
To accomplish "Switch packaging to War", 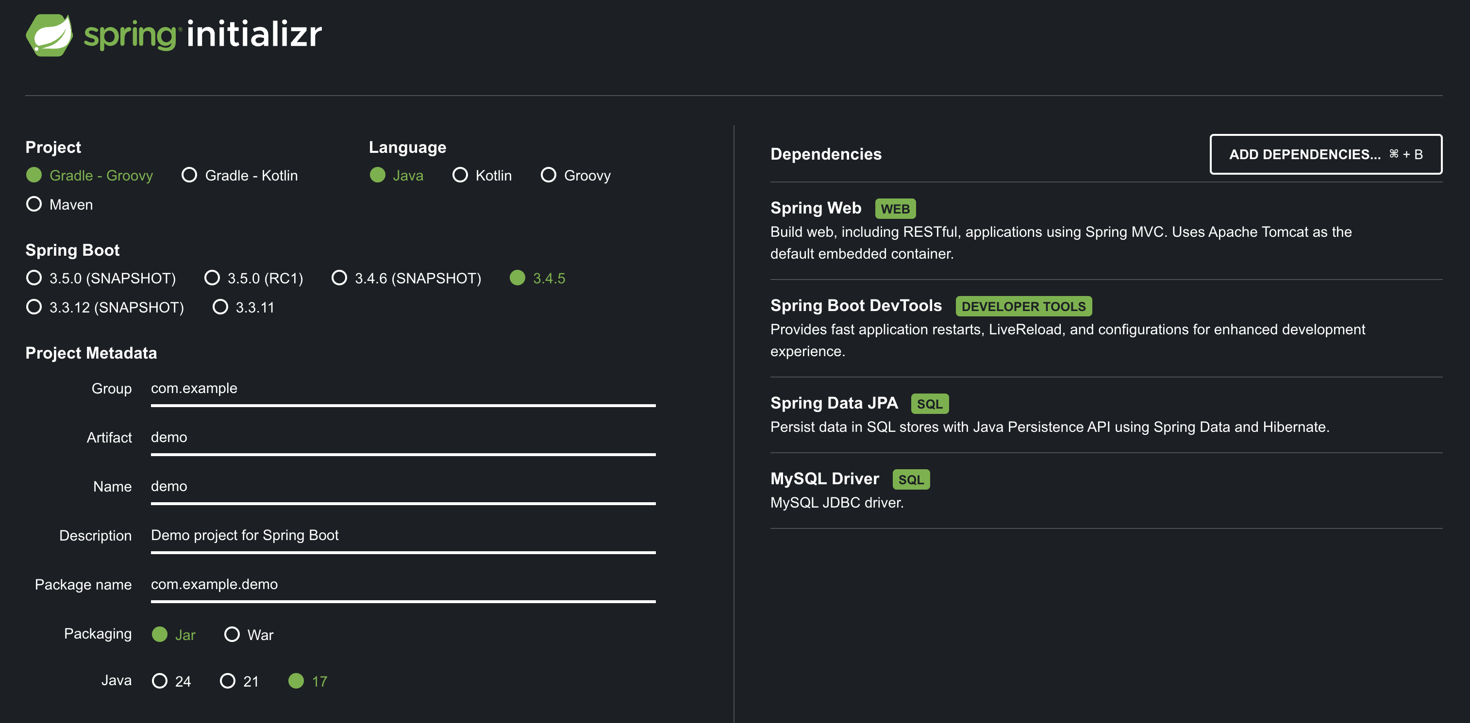I will (249, 634).
